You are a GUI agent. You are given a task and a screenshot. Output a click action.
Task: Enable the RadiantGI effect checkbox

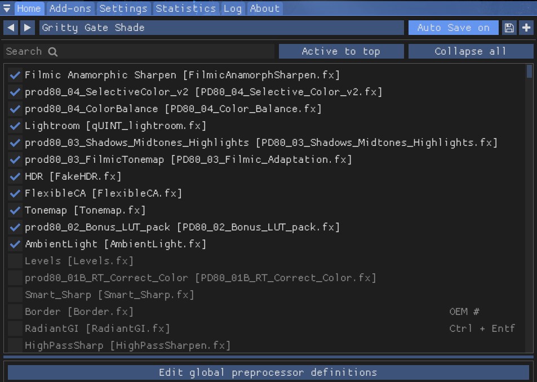pyautogui.click(x=15, y=328)
